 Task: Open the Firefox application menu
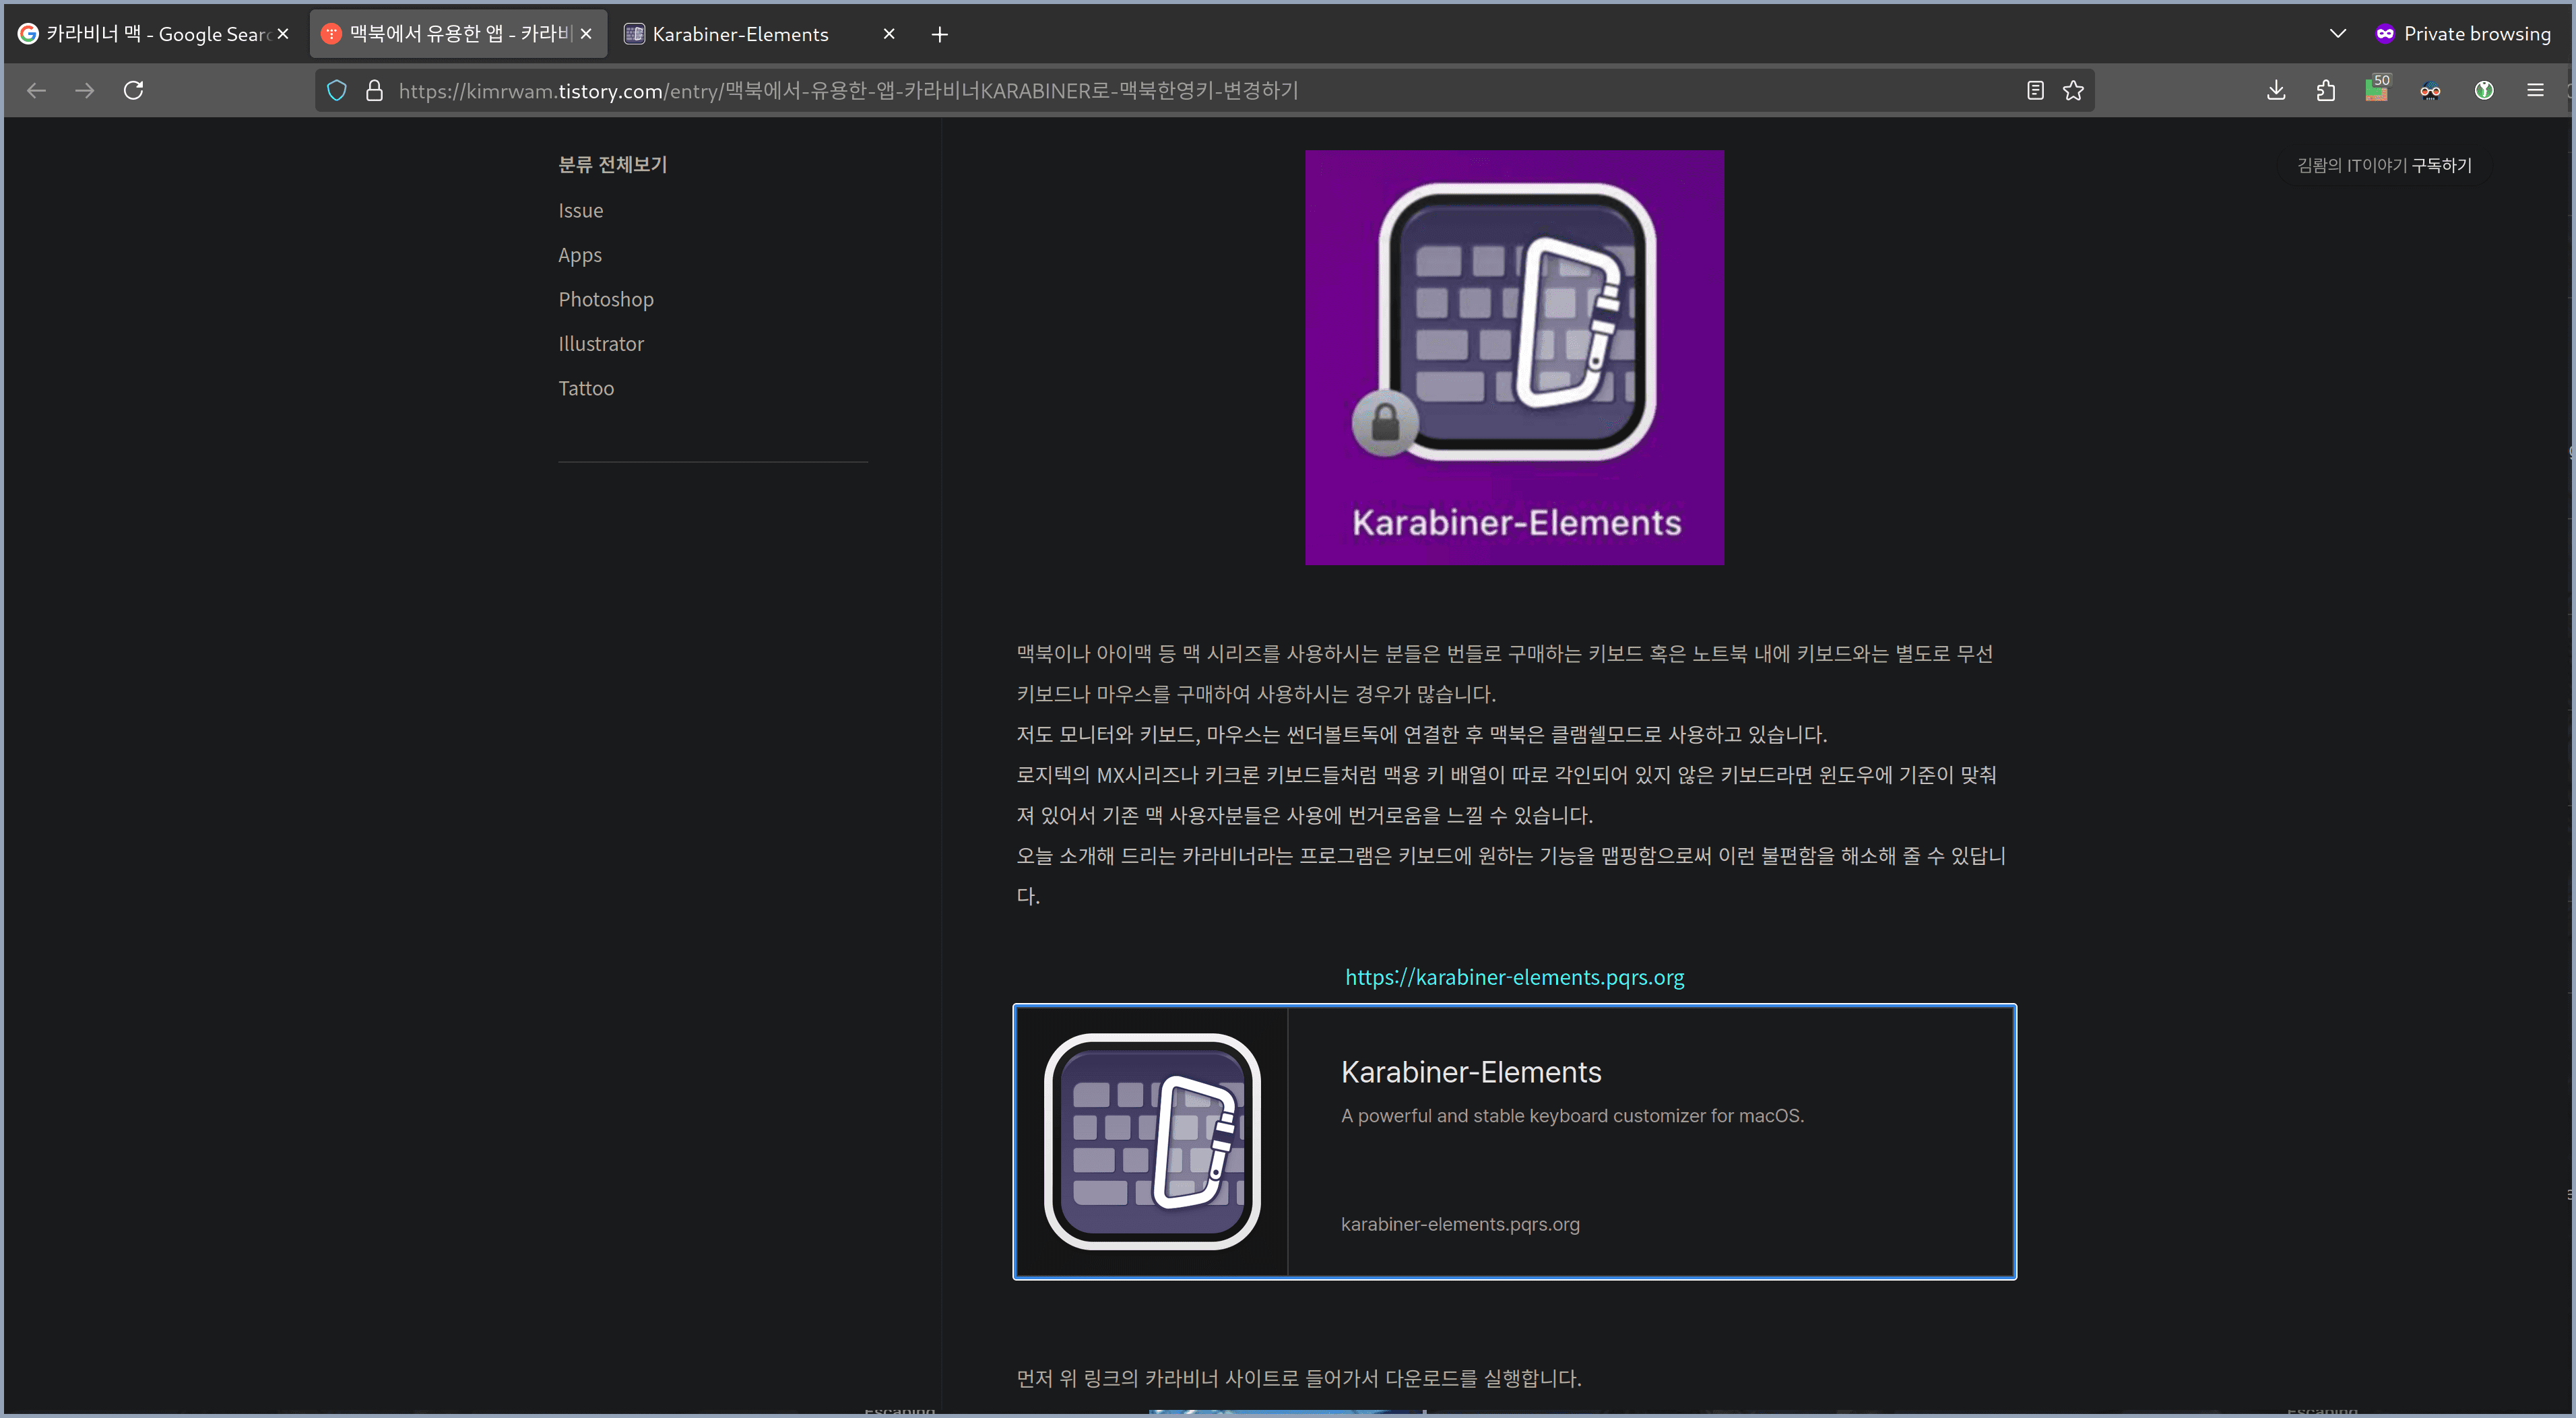pos(2535,90)
